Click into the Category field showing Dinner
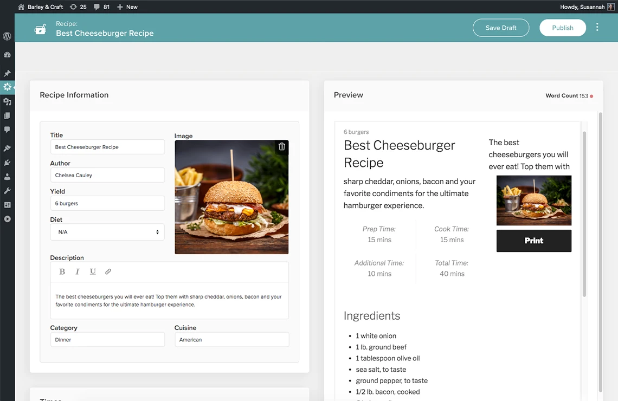 click(x=107, y=340)
